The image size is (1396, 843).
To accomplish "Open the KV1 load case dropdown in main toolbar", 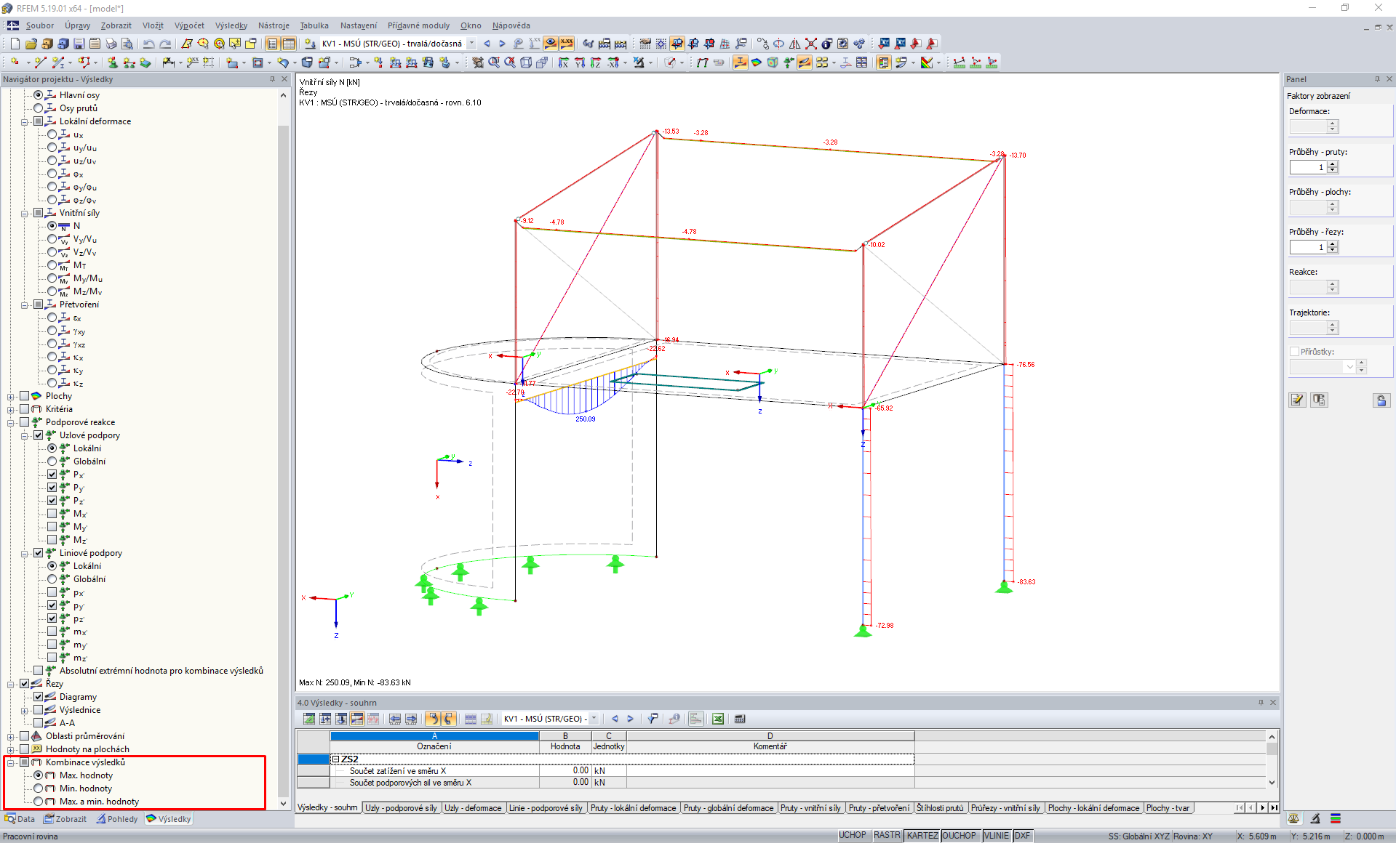I will tap(471, 44).
